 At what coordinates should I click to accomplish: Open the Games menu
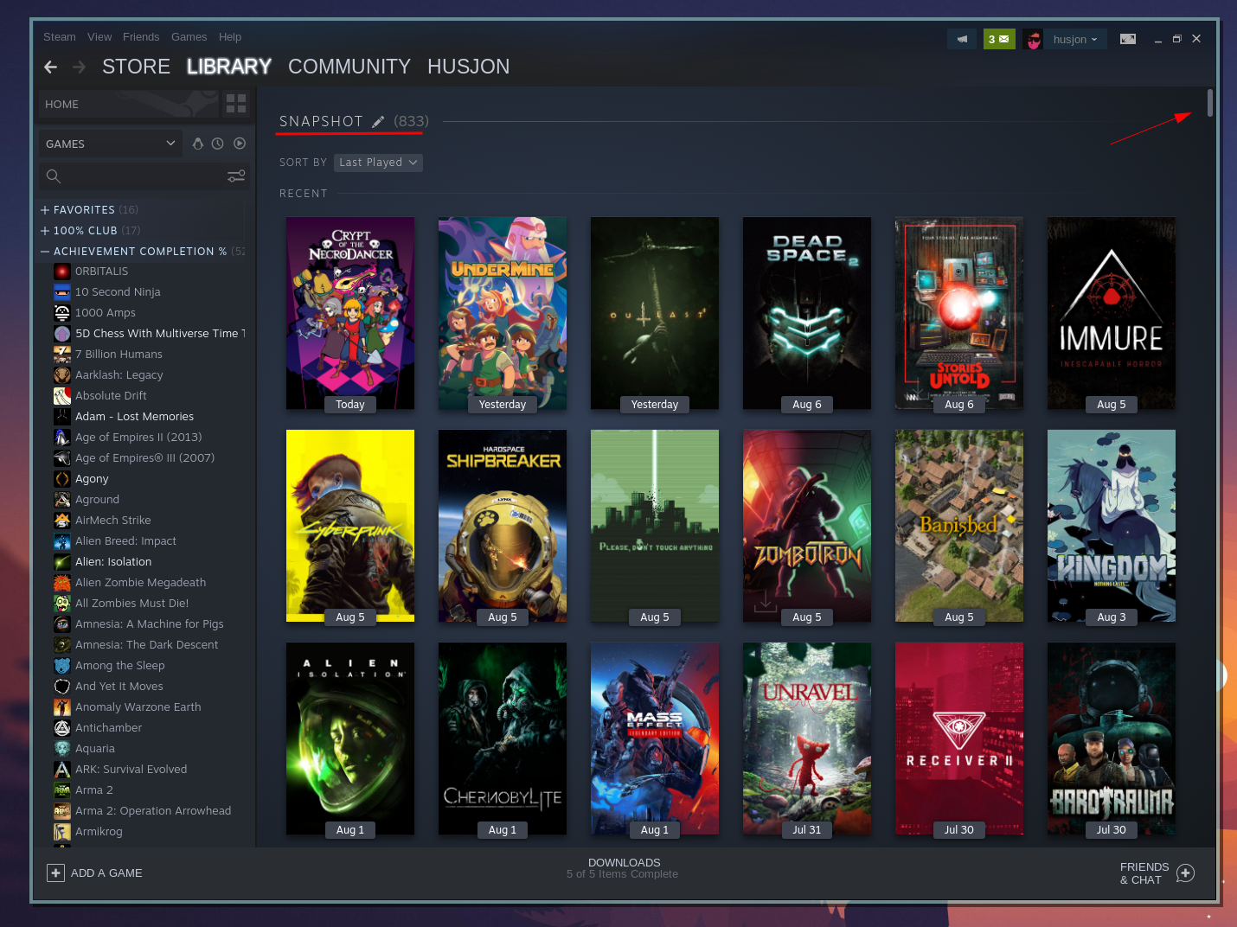pos(189,37)
